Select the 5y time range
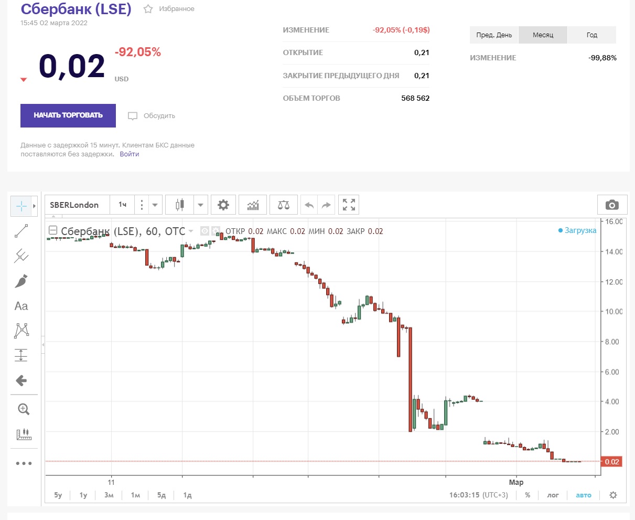Screen dimensions: 635x520 click(x=58, y=495)
